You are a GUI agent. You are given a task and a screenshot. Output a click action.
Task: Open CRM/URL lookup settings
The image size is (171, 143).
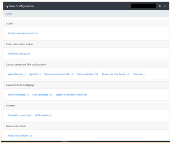pyautogui.click(x=19, y=54)
